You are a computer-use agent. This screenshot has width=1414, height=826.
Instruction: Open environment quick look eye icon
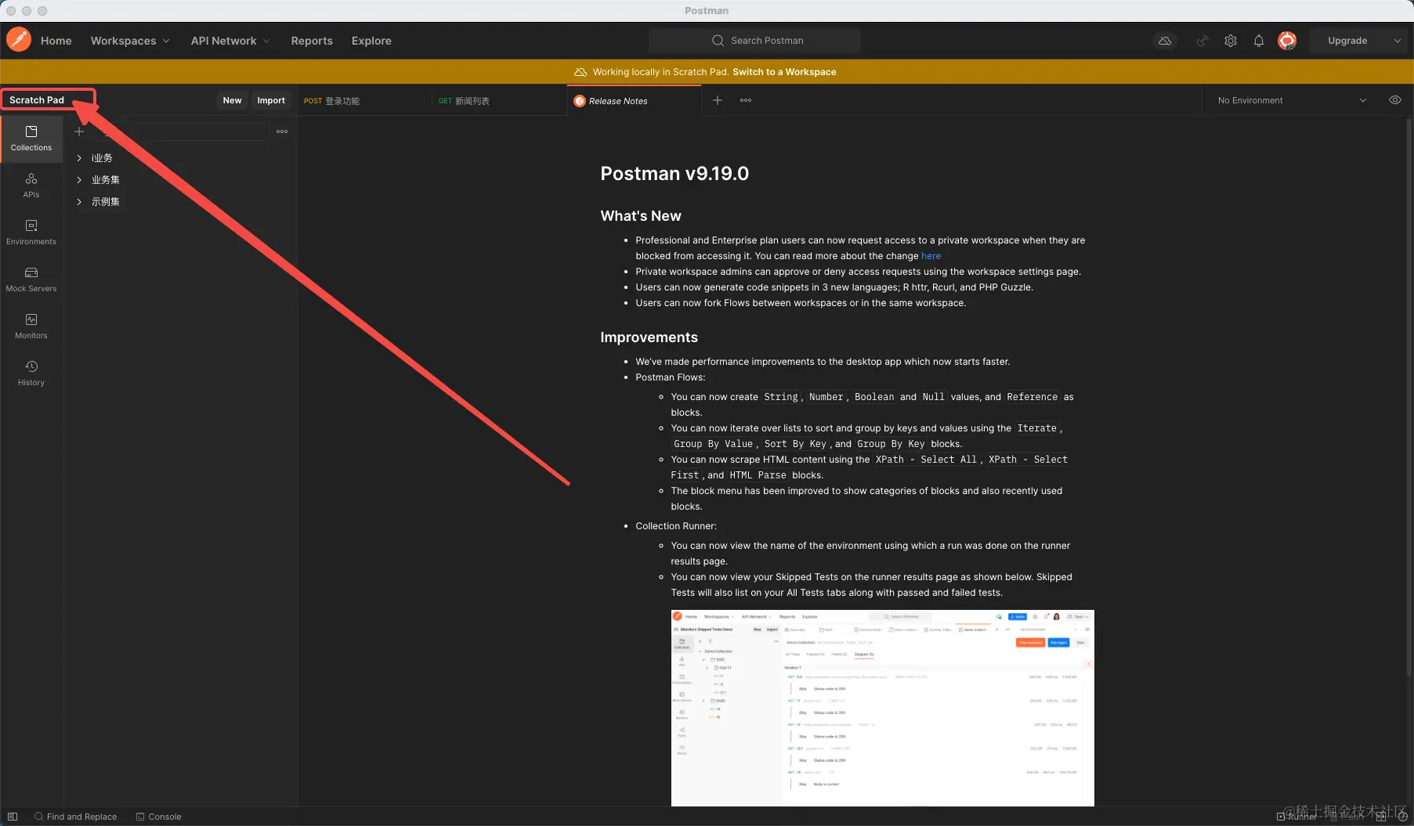point(1395,100)
